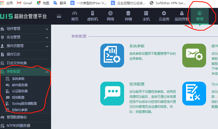The width and height of the screenshot is (218, 129).
Task: Click the 组件管理 sidebar icon
Action: (x=2, y=29)
